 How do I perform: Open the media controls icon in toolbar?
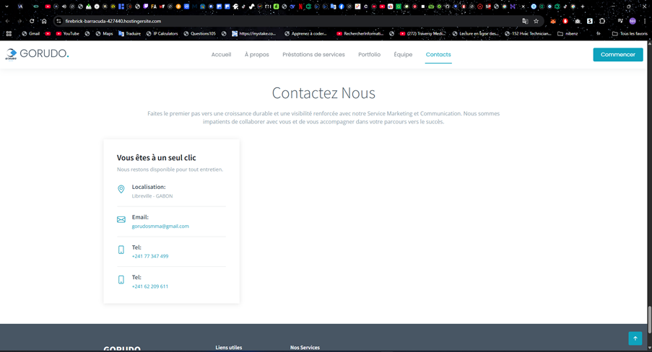coord(620,21)
